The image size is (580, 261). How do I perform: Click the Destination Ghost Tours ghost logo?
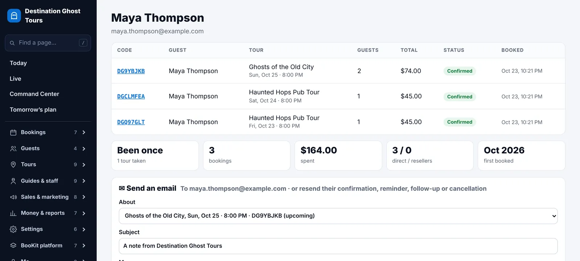click(x=14, y=16)
